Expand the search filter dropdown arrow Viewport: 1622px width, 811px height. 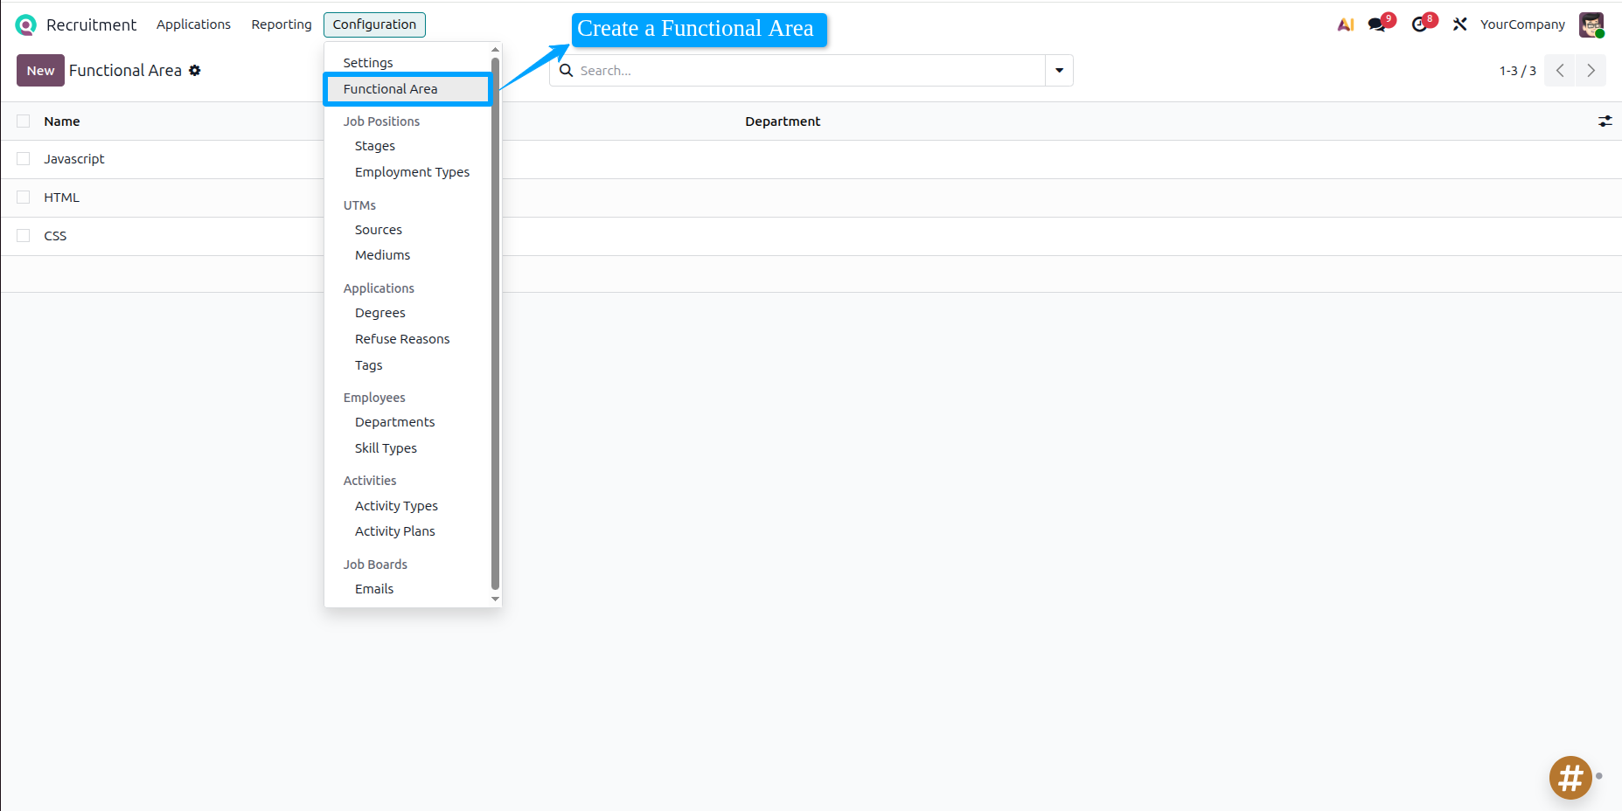[1059, 71]
